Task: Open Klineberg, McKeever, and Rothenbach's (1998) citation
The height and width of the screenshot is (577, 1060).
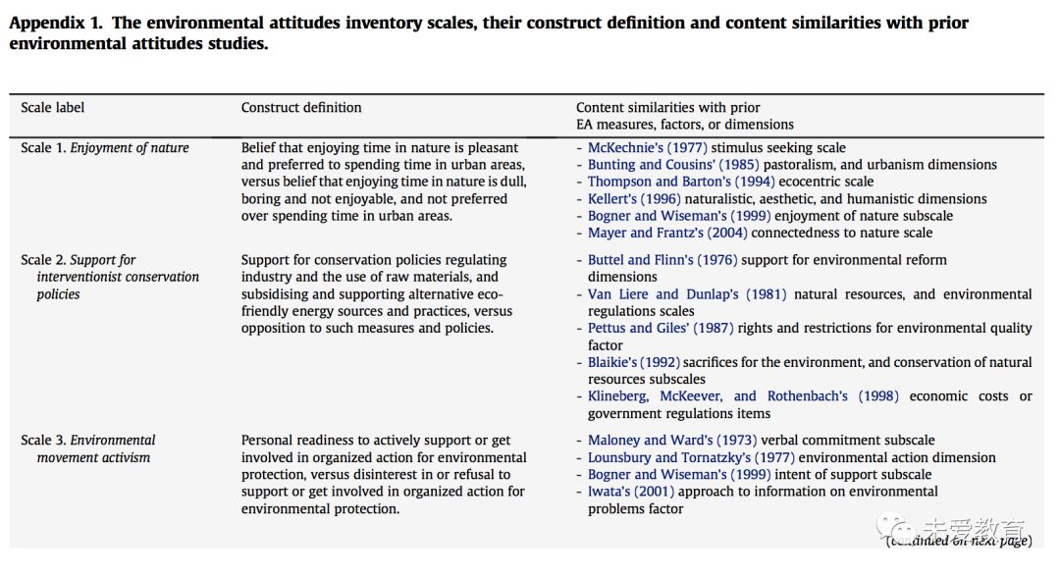Action: tap(743, 395)
